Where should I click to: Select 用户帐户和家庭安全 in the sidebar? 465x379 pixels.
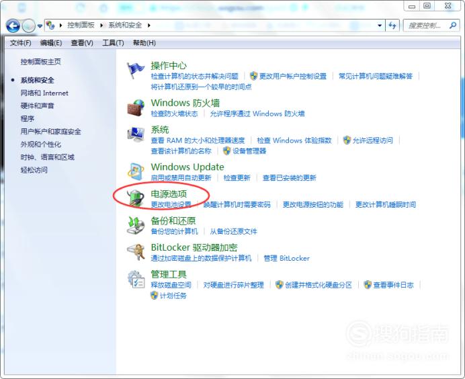[x=50, y=132]
